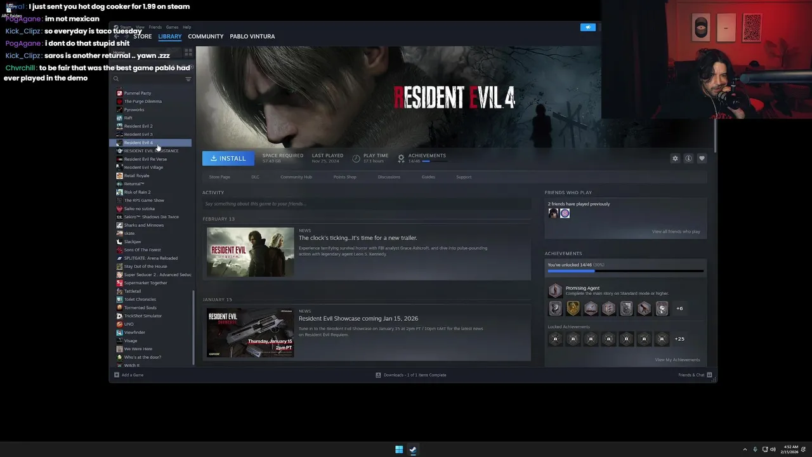The width and height of the screenshot is (812, 457).
Task: Click View My Achievements link
Action: pyautogui.click(x=678, y=360)
